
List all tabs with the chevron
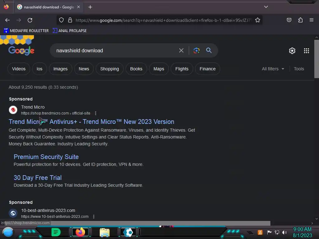click(266, 7)
